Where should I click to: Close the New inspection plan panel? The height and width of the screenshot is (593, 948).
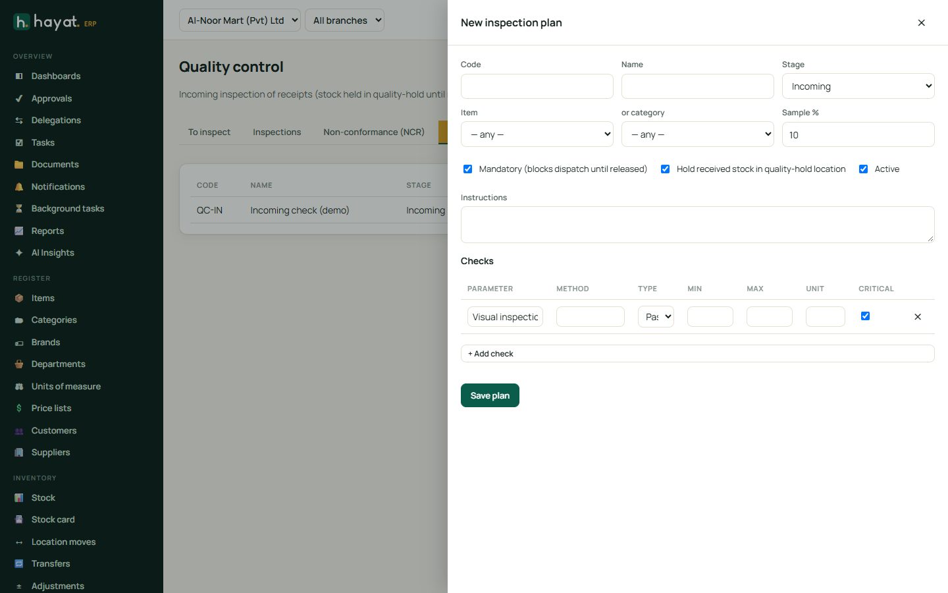(x=922, y=22)
